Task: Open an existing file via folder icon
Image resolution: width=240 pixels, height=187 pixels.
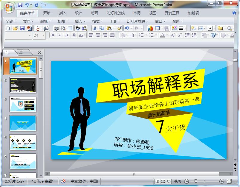Action: (15, 28)
